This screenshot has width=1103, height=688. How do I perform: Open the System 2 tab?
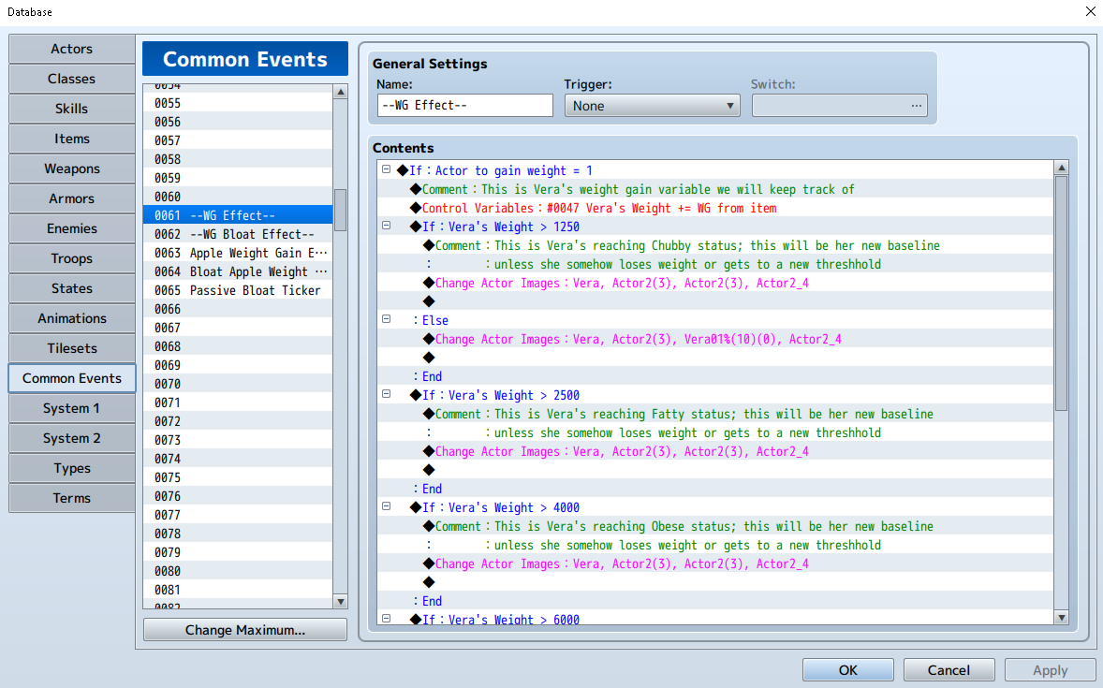click(x=72, y=438)
